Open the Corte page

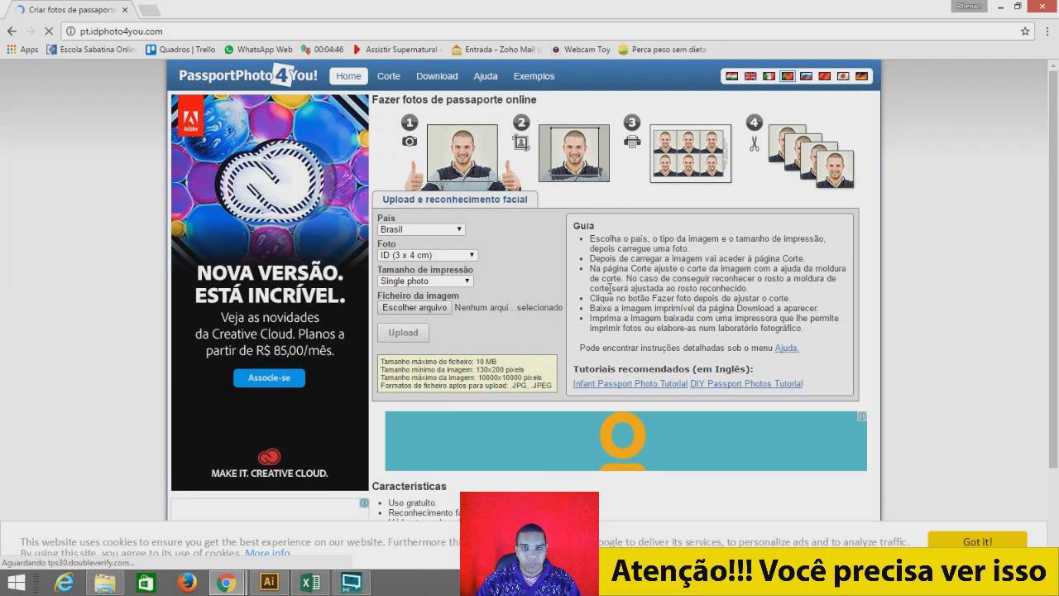[389, 76]
